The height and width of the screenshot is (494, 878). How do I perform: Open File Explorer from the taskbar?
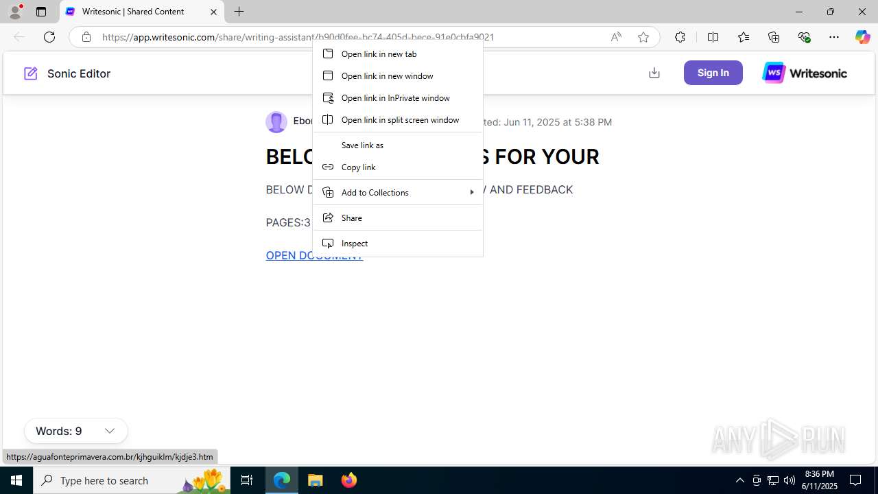coord(316,480)
